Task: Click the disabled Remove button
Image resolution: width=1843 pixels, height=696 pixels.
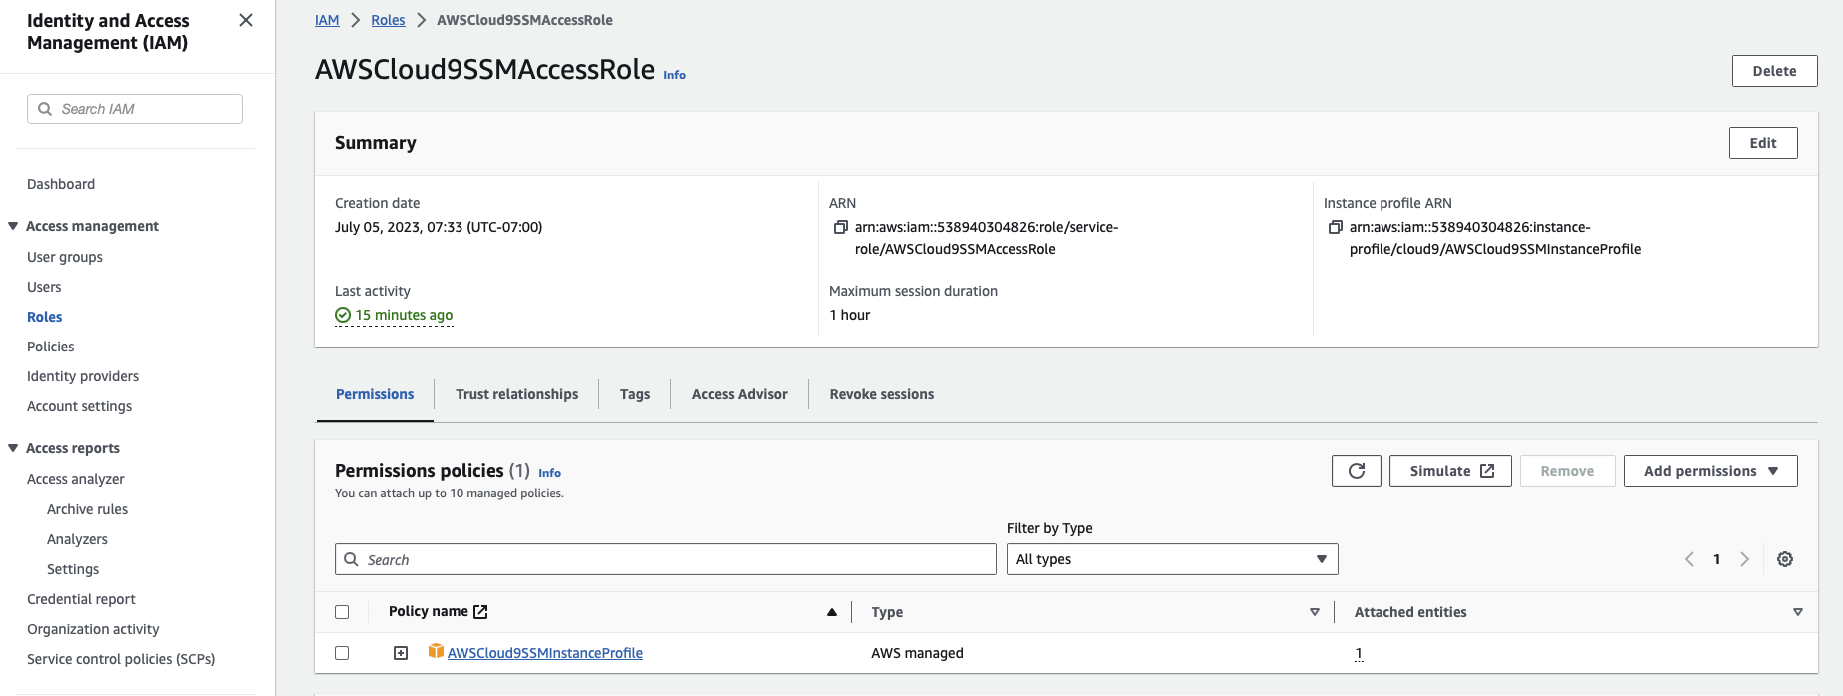Action: click(x=1567, y=471)
